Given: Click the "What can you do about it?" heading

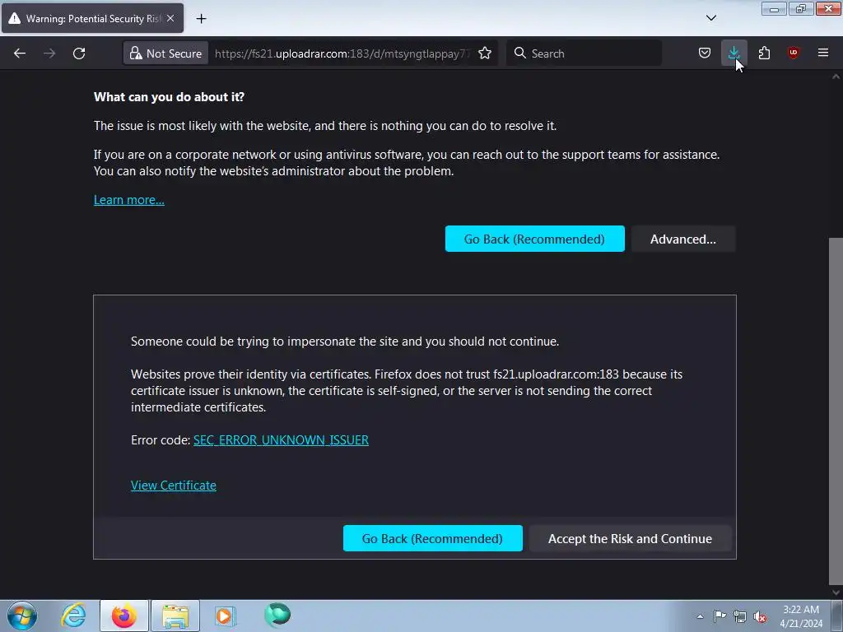Looking at the screenshot, I should (x=169, y=97).
